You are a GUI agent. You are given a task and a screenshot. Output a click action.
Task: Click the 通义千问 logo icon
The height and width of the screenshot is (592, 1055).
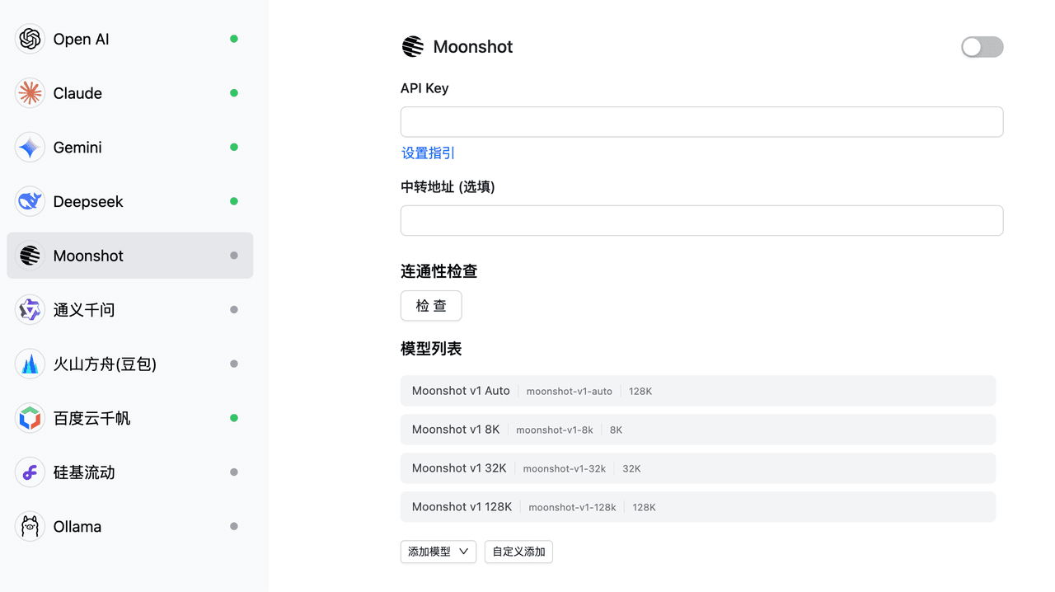(x=30, y=310)
